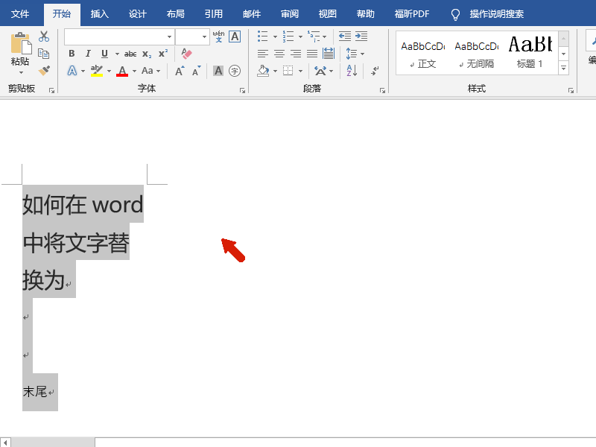
Task: Apply bullet list formatting
Action: pos(263,37)
